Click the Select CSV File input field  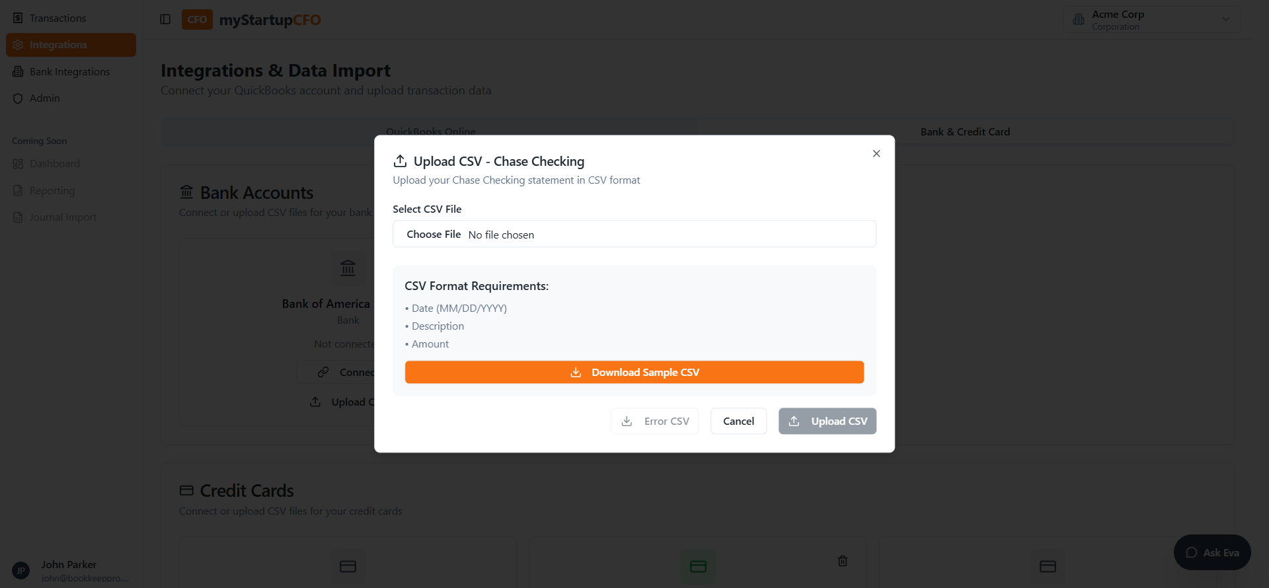click(x=634, y=234)
